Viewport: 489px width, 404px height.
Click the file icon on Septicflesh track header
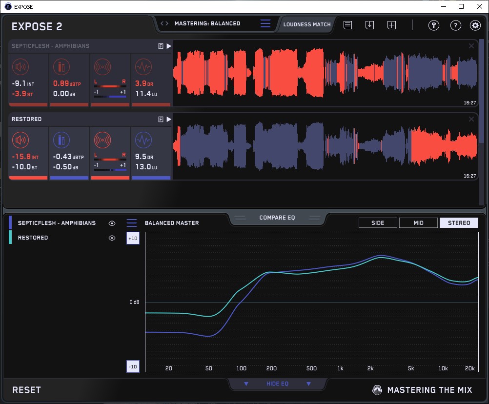coord(161,46)
